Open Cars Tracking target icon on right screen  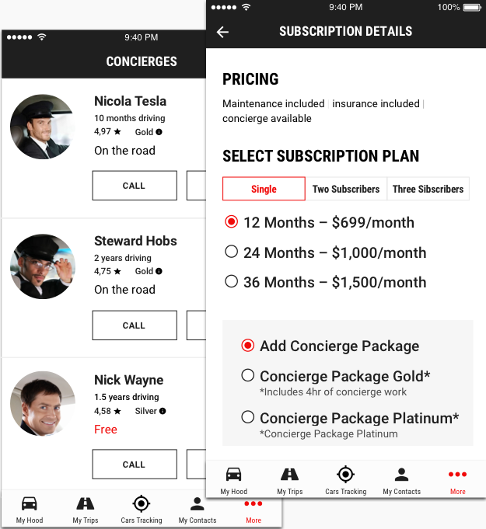click(x=345, y=475)
